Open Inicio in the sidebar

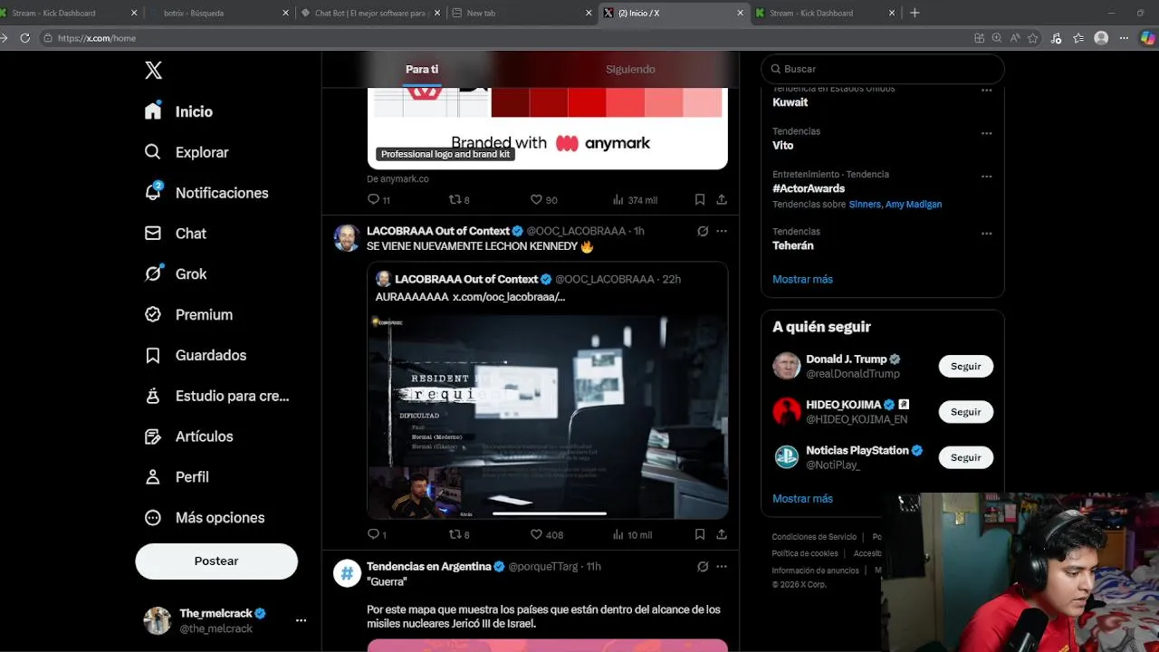(x=178, y=111)
